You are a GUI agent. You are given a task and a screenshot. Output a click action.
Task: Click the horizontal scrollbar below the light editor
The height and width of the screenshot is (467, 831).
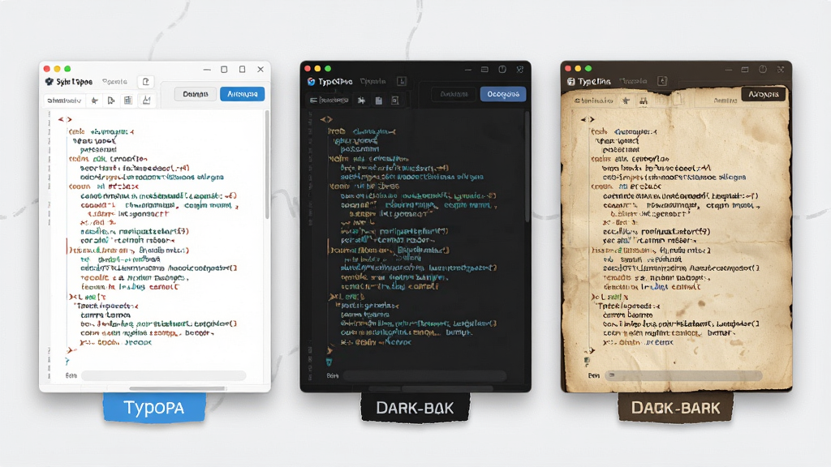point(178,388)
